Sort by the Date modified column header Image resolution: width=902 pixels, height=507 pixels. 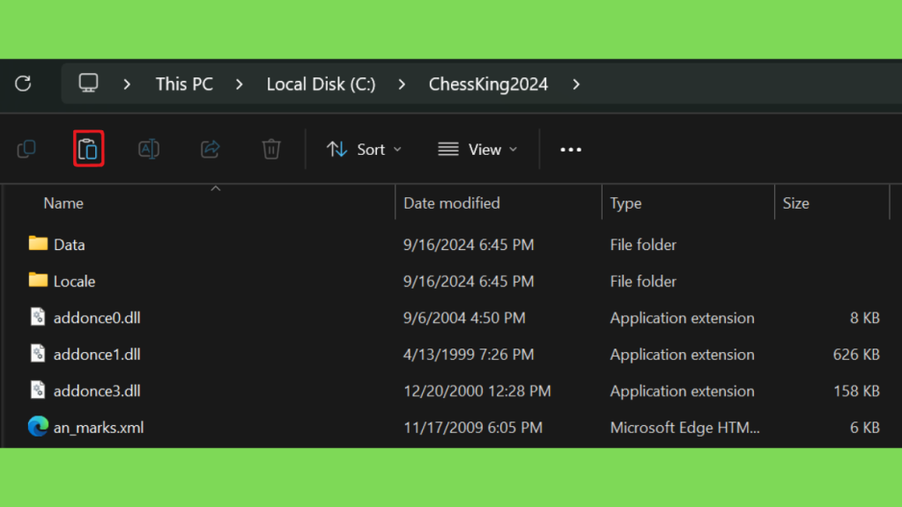coord(452,203)
